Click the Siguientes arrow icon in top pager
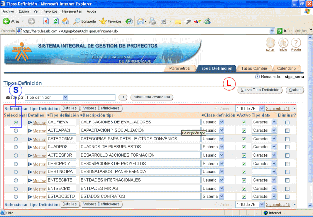 [x=293, y=109]
